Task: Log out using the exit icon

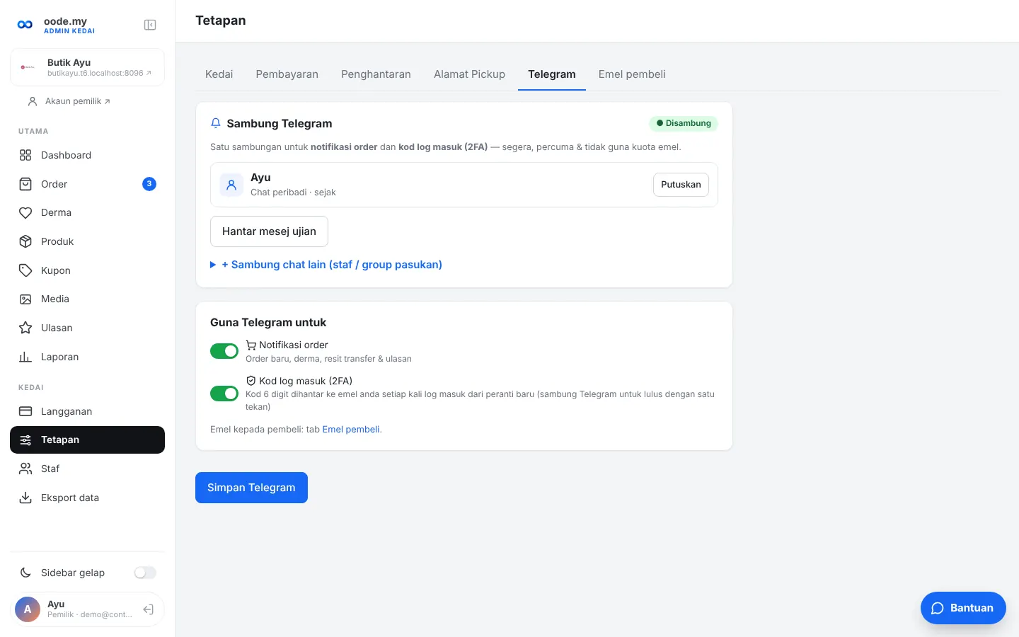Action: point(149,609)
